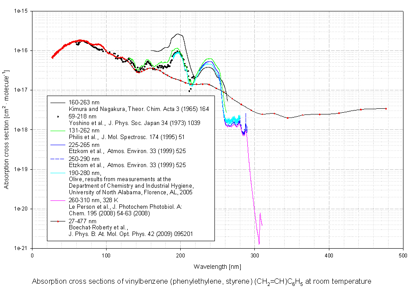Click the vinylbenzene chart caption text

click(201, 282)
